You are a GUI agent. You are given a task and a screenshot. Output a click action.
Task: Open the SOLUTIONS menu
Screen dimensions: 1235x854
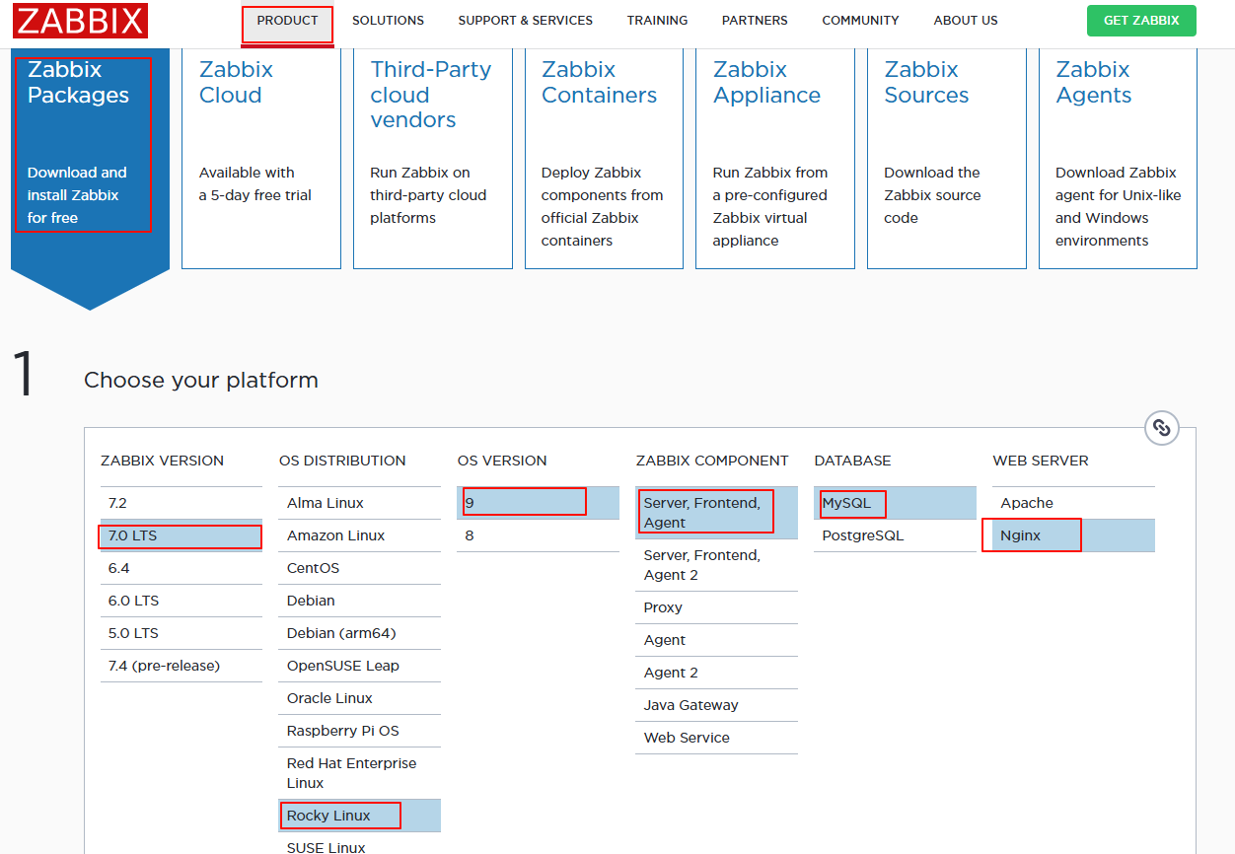coord(388,21)
